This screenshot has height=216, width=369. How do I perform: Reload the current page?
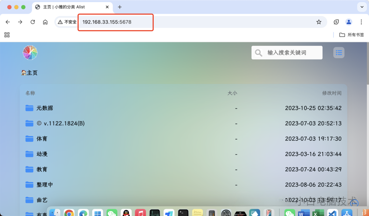[33, 22]
